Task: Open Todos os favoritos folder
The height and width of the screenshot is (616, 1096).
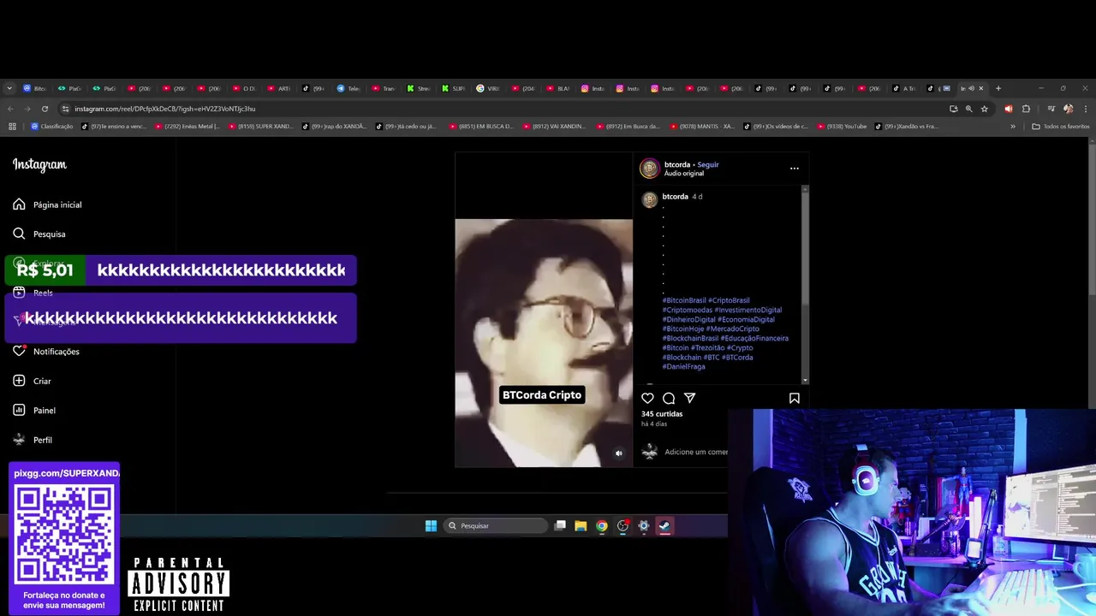Action: click(1061, 127)
